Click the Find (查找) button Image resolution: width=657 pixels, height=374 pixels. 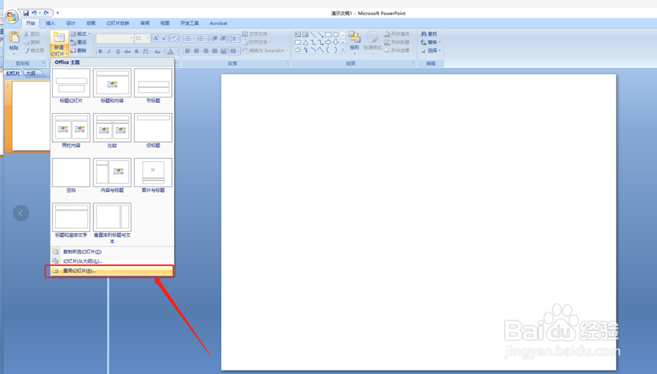pyautogui.click(x=429, y=34)
